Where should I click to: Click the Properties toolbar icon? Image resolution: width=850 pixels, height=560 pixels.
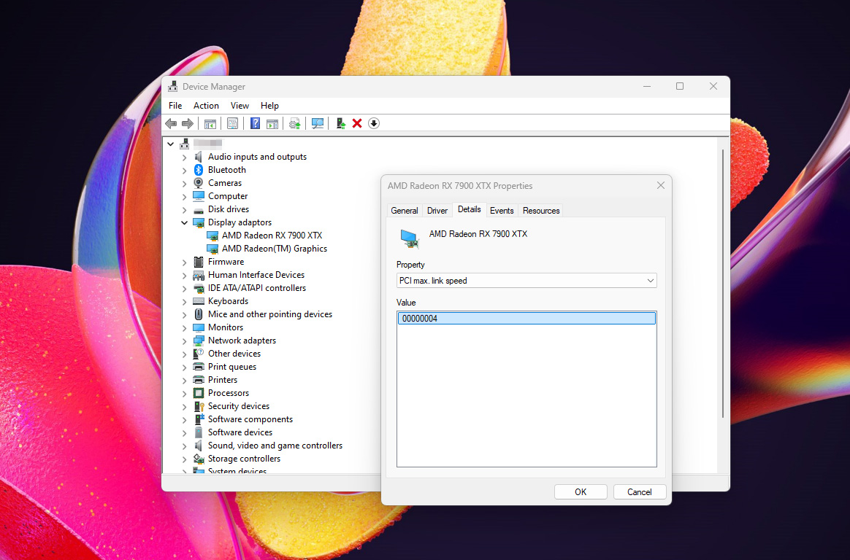pyautogui.click(x=232, y=123)
